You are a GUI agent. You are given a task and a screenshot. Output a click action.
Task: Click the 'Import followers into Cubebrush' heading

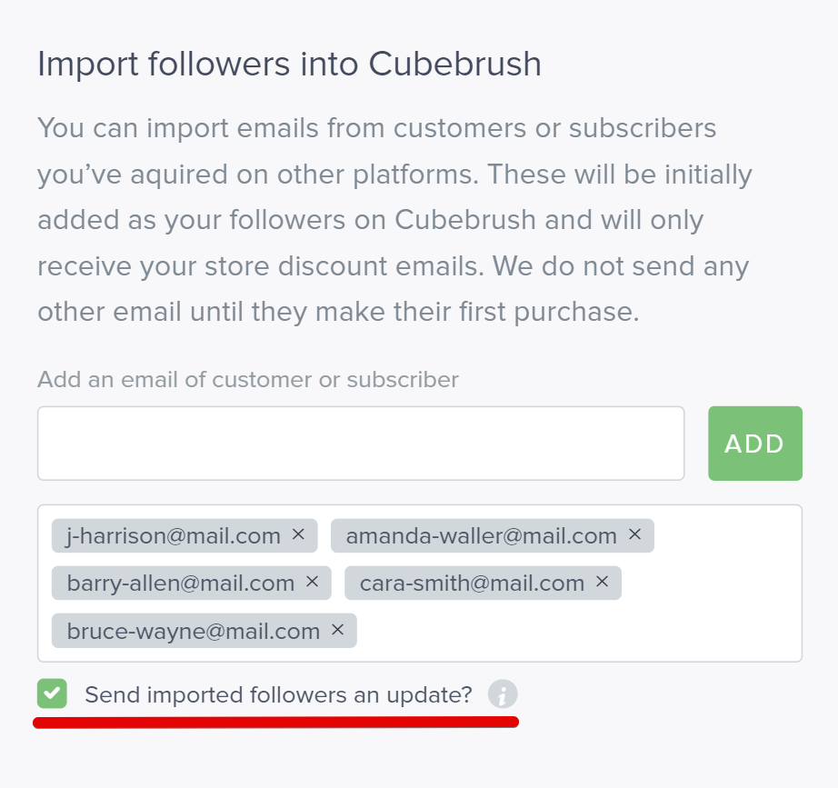[x=289, y=65]
